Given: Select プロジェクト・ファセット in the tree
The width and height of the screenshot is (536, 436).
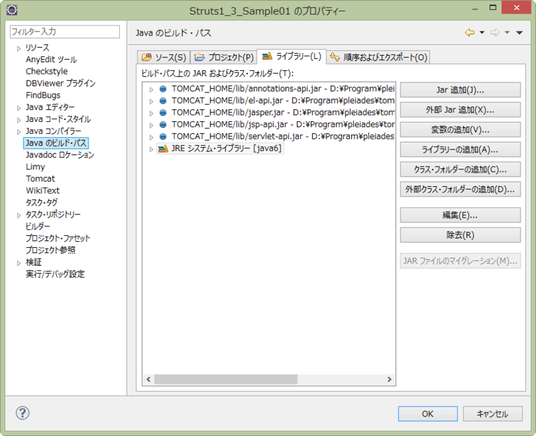Looking at the screenshot, I should pyautogui.click(x=58, y=238).
